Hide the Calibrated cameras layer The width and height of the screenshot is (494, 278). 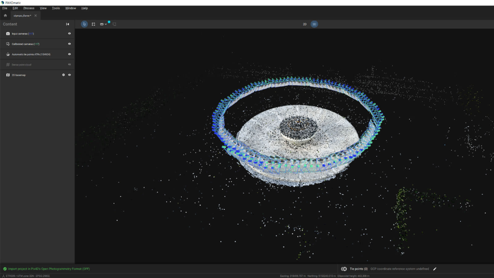[x=69, y=44]
